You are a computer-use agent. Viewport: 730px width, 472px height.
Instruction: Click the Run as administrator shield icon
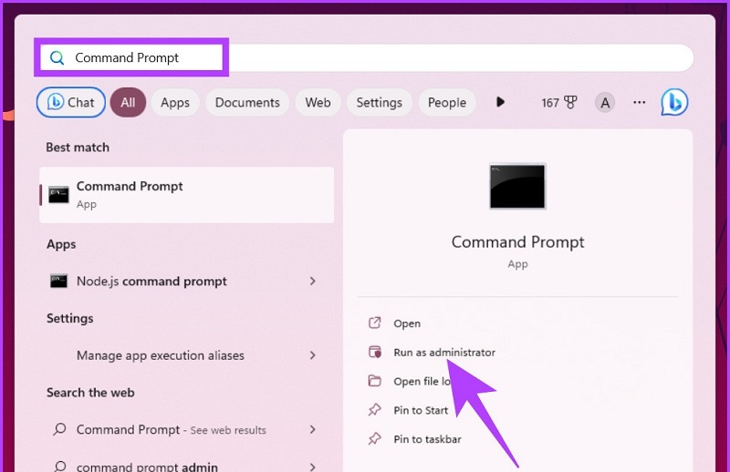(x=375, y=352)
